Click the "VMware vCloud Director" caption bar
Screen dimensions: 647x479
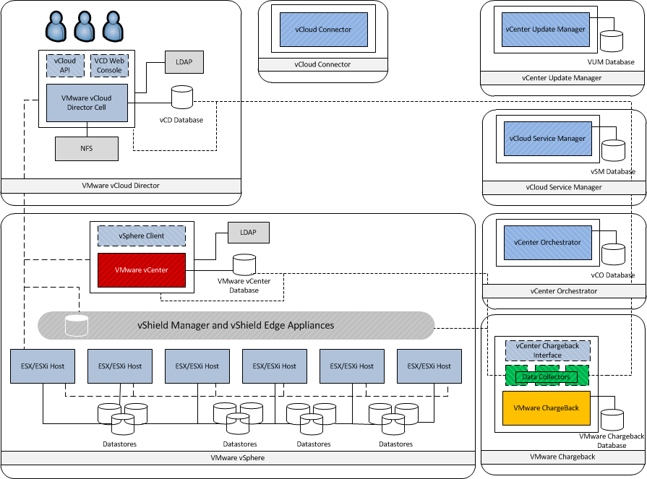[121, 186]
